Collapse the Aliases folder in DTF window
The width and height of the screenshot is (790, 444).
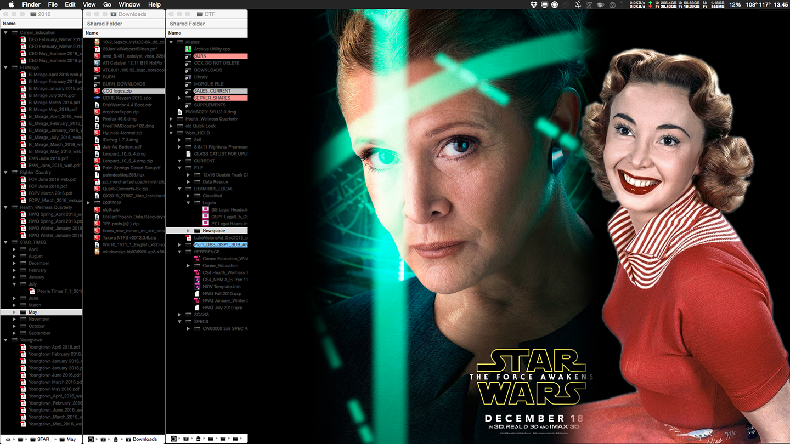pos(171,42)
